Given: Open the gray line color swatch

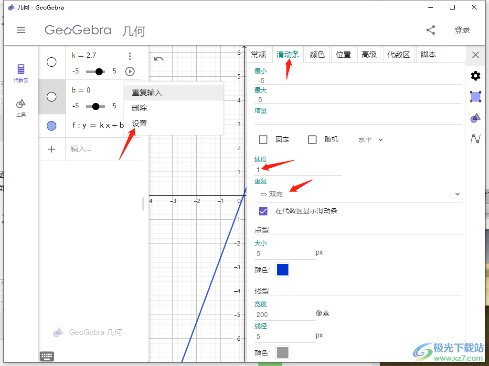Looking at the screenshot, I should (283, 353).
